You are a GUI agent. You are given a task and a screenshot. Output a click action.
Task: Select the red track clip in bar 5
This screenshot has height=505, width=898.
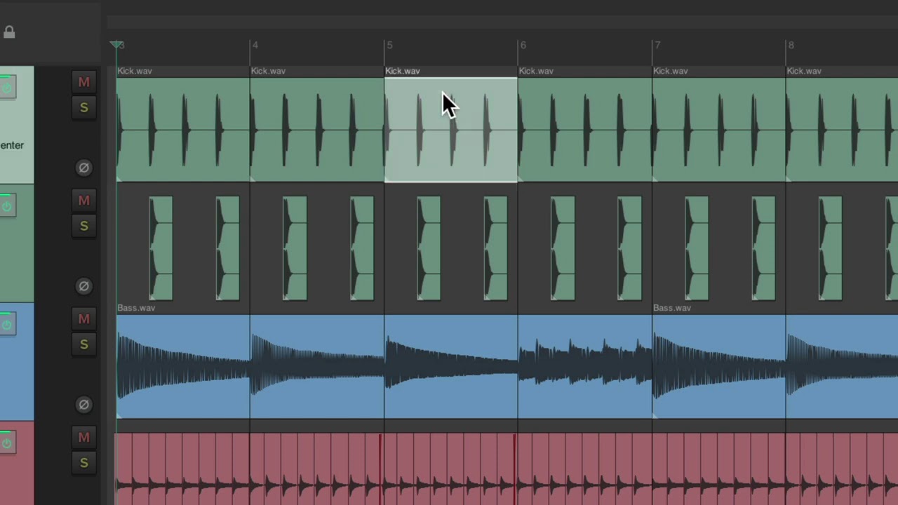451,469
